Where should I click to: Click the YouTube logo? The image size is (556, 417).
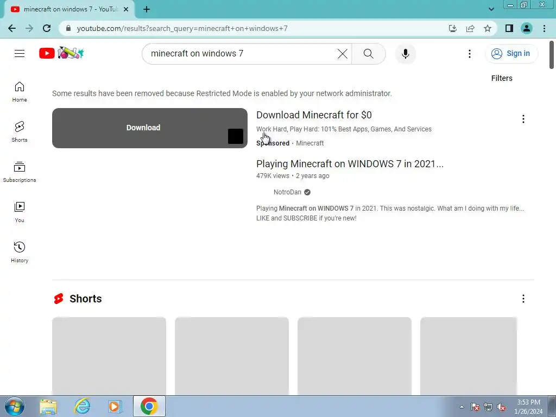click(61, 53)
